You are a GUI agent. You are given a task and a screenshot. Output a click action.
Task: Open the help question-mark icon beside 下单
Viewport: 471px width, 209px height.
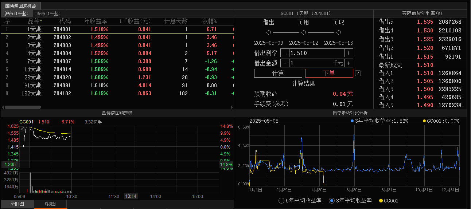pyautogui.click(x=358, y=73)
